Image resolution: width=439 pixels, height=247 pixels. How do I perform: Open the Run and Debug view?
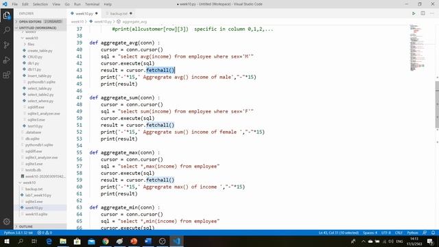[x=6, y=60]
